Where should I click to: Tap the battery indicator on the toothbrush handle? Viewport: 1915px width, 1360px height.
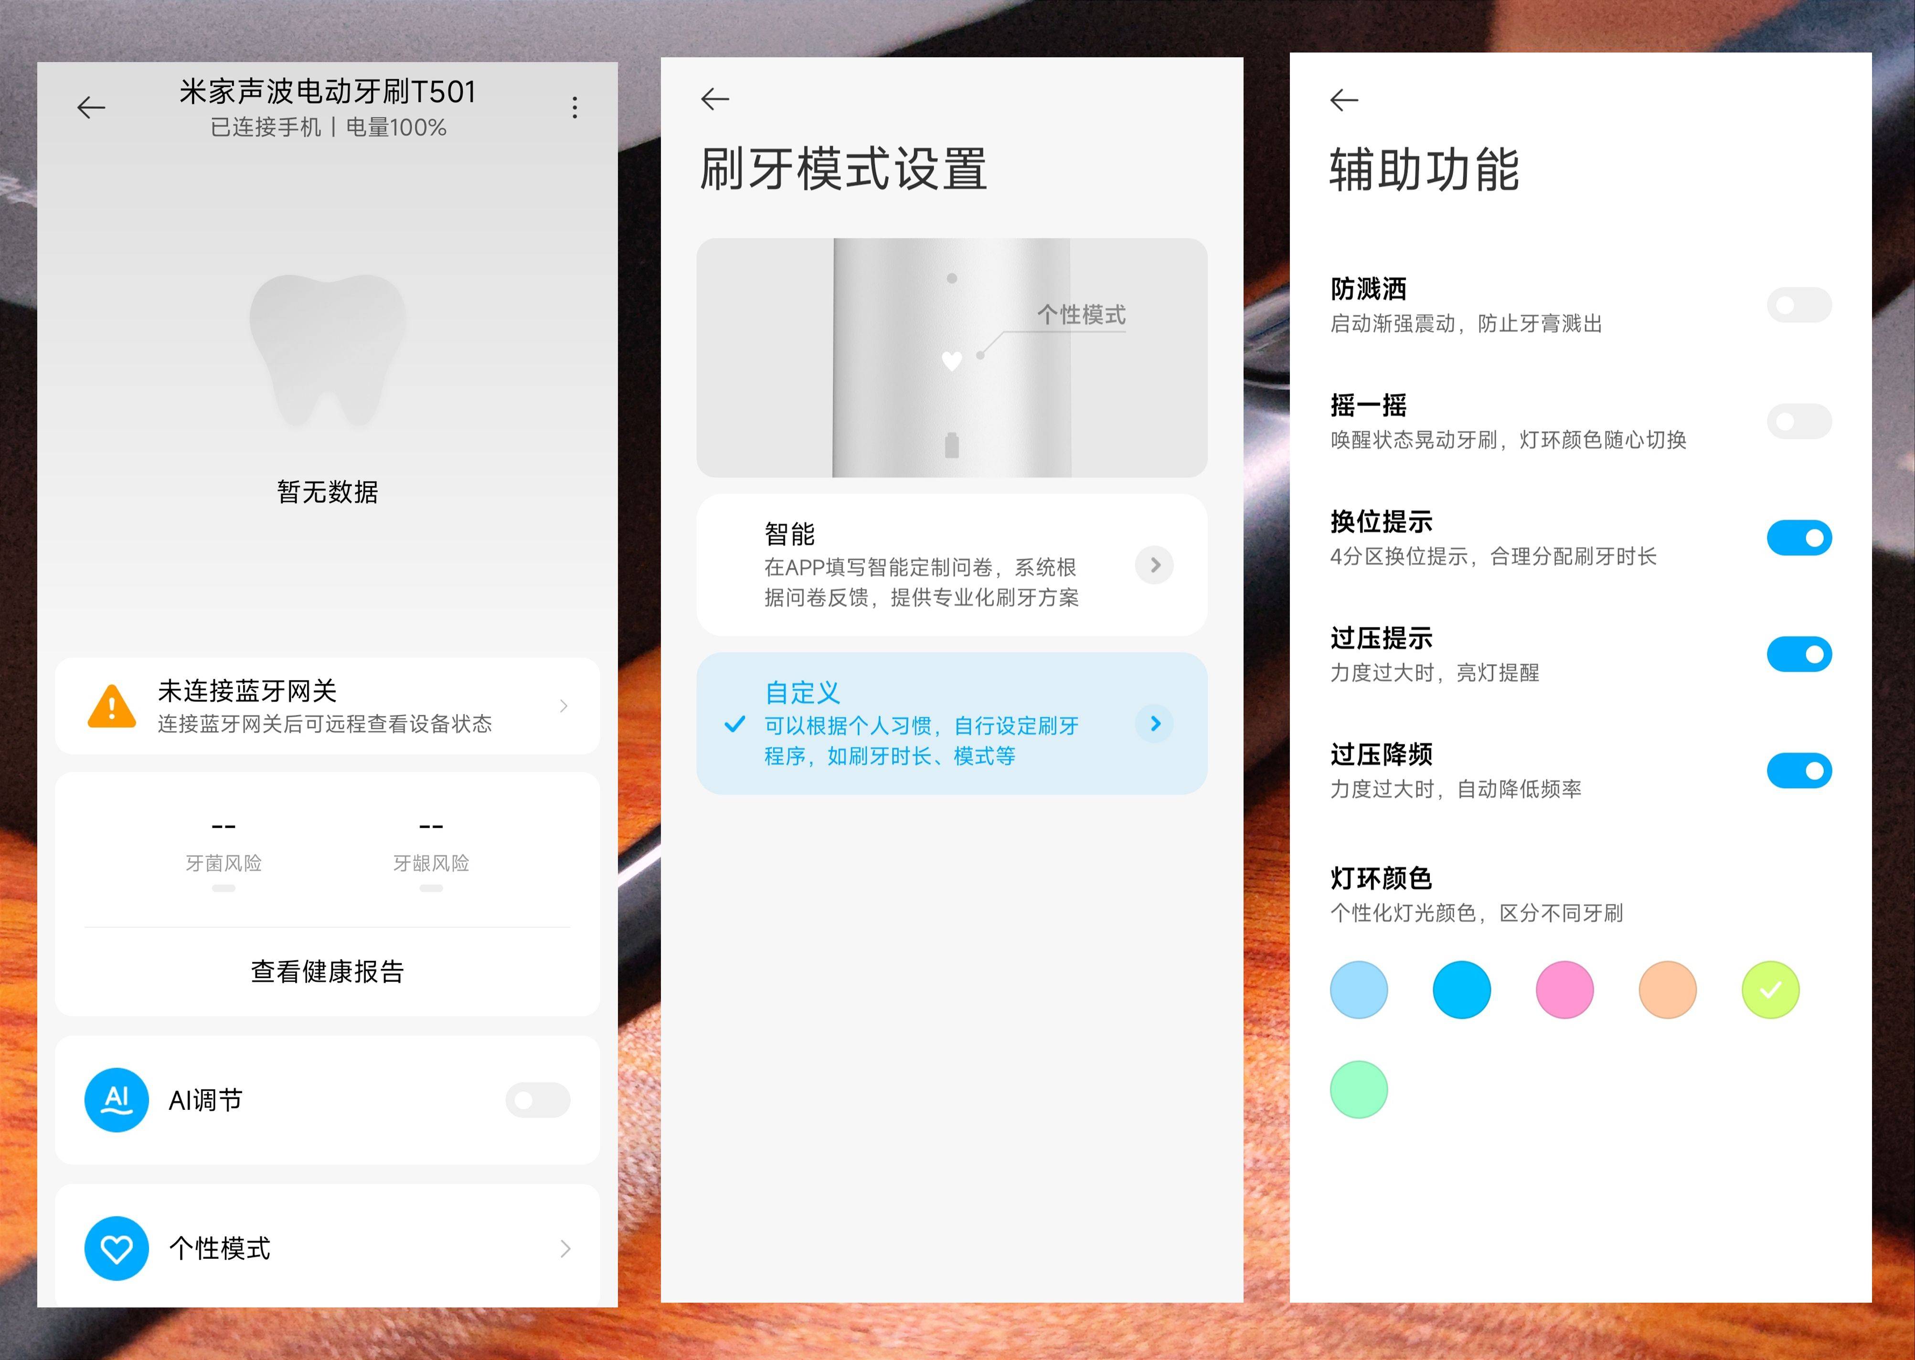click(951, 445)
